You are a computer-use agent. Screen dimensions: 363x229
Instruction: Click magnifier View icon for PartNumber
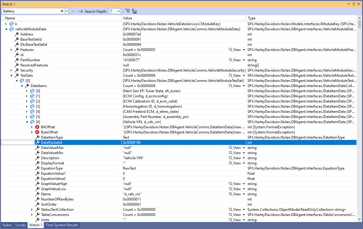click(x=231, y=60)
